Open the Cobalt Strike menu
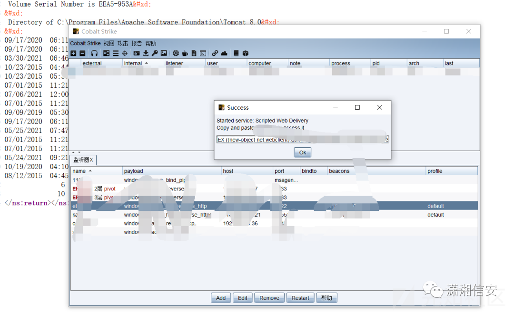Image resolution: width=514 pixels, height=313 pixels. tap(85, 44)
